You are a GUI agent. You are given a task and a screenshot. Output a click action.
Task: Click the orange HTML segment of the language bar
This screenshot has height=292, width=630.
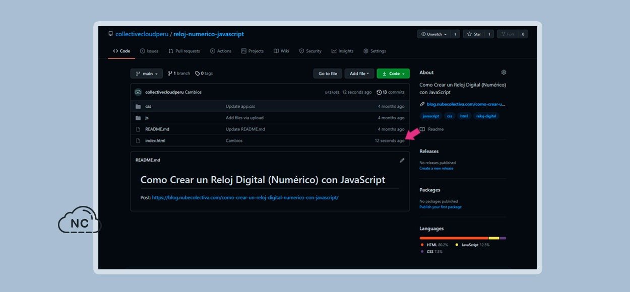(x=454, y=238)
